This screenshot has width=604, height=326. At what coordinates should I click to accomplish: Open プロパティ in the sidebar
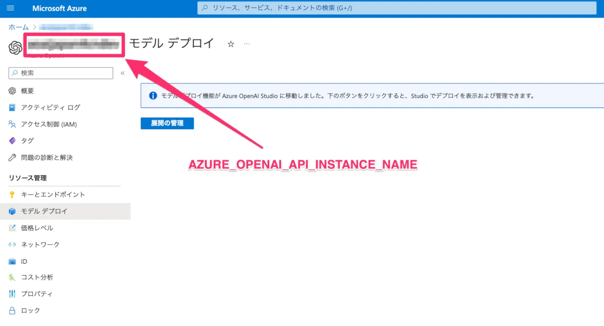click(x=37, y=294)
